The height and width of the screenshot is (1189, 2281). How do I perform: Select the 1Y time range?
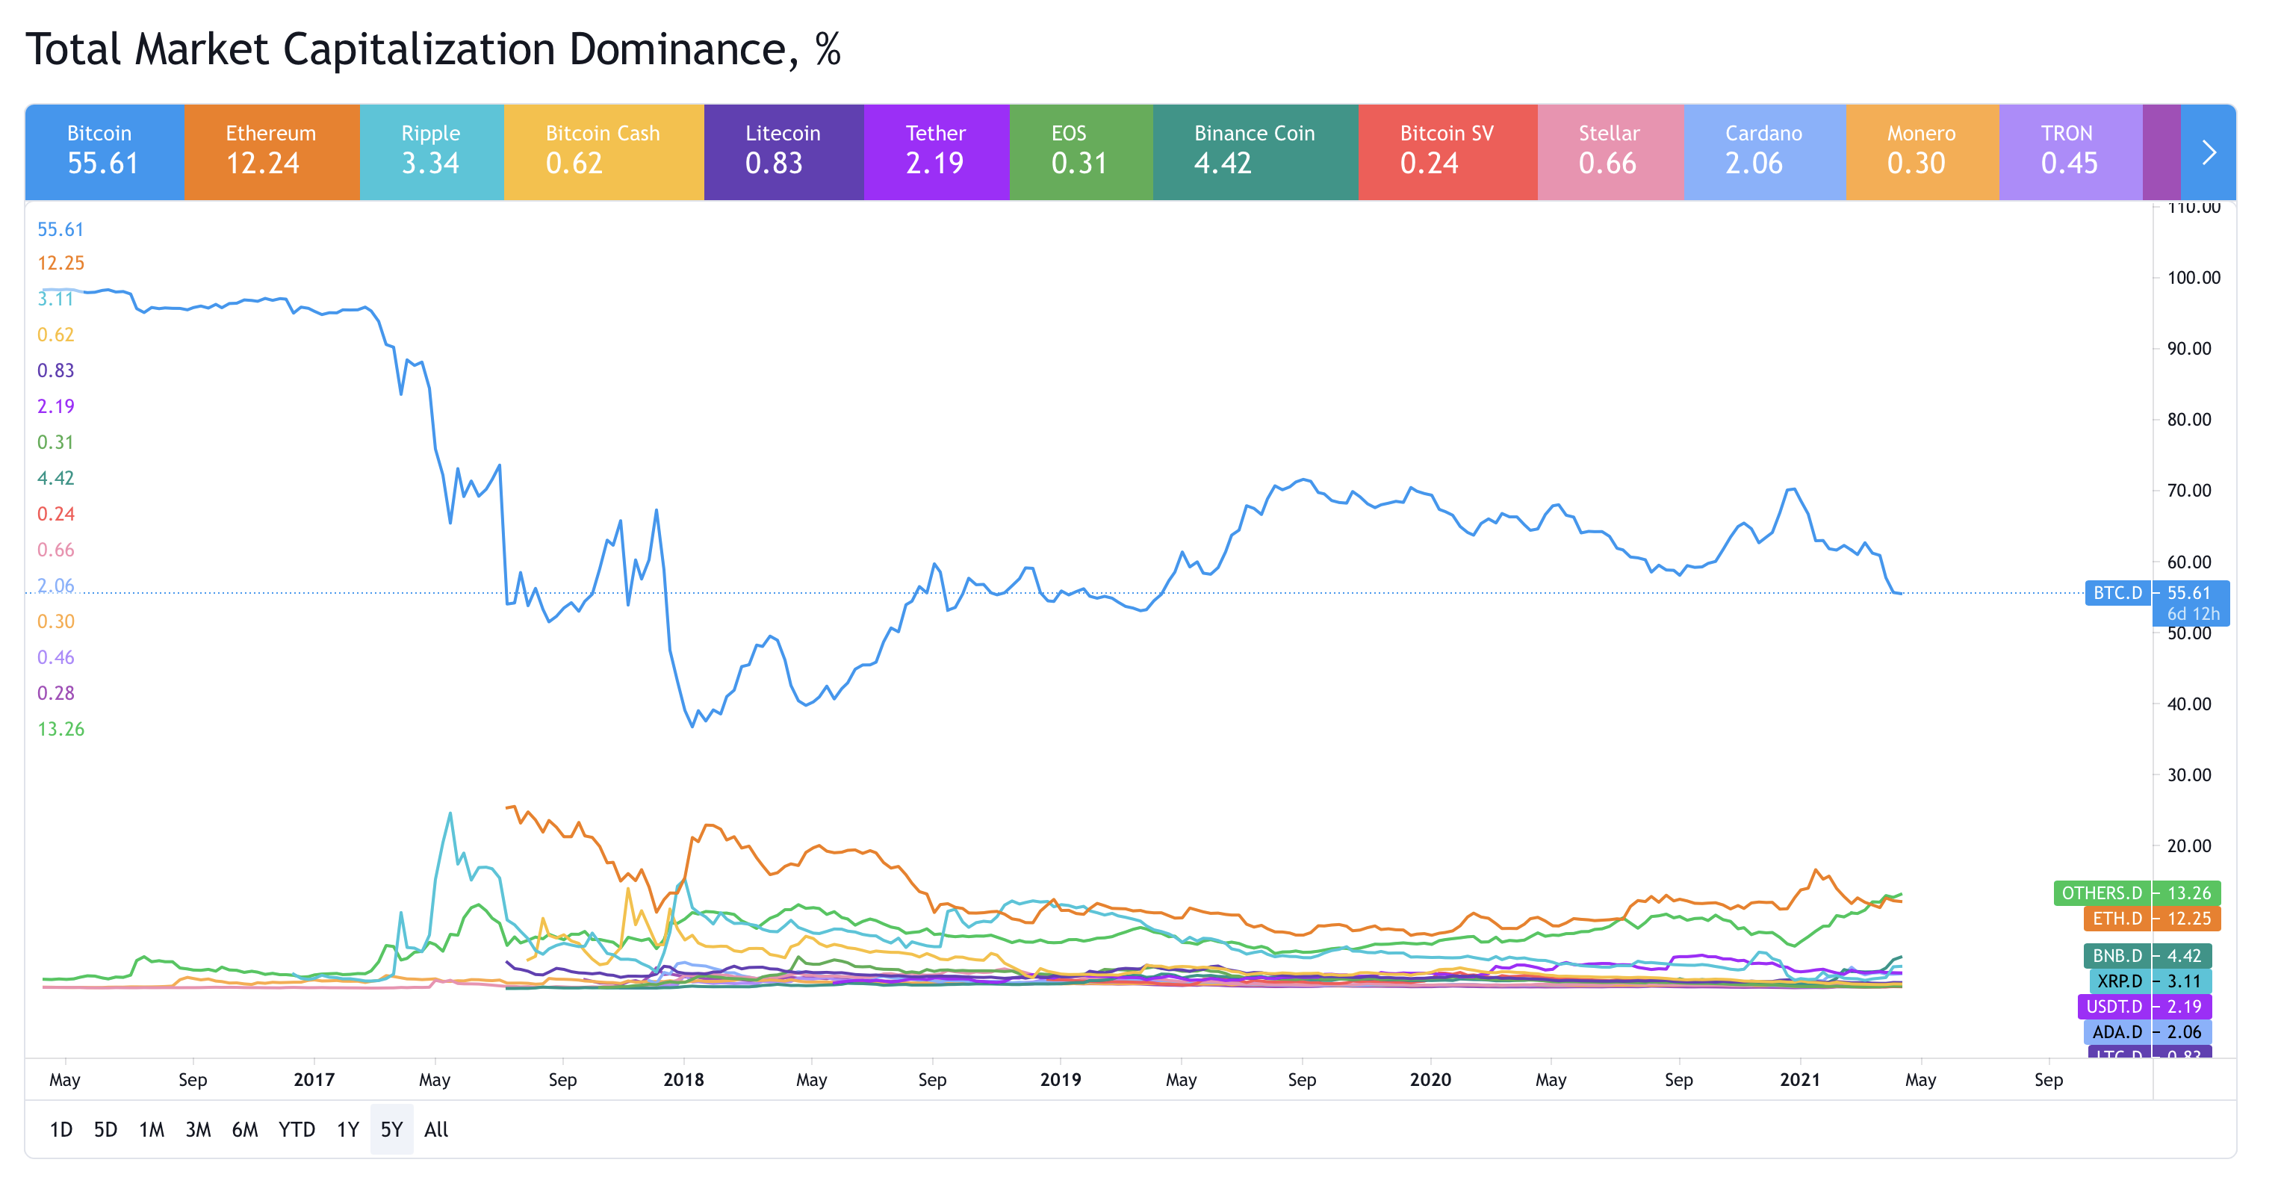pyautogui.click(x=348, y=1130)
